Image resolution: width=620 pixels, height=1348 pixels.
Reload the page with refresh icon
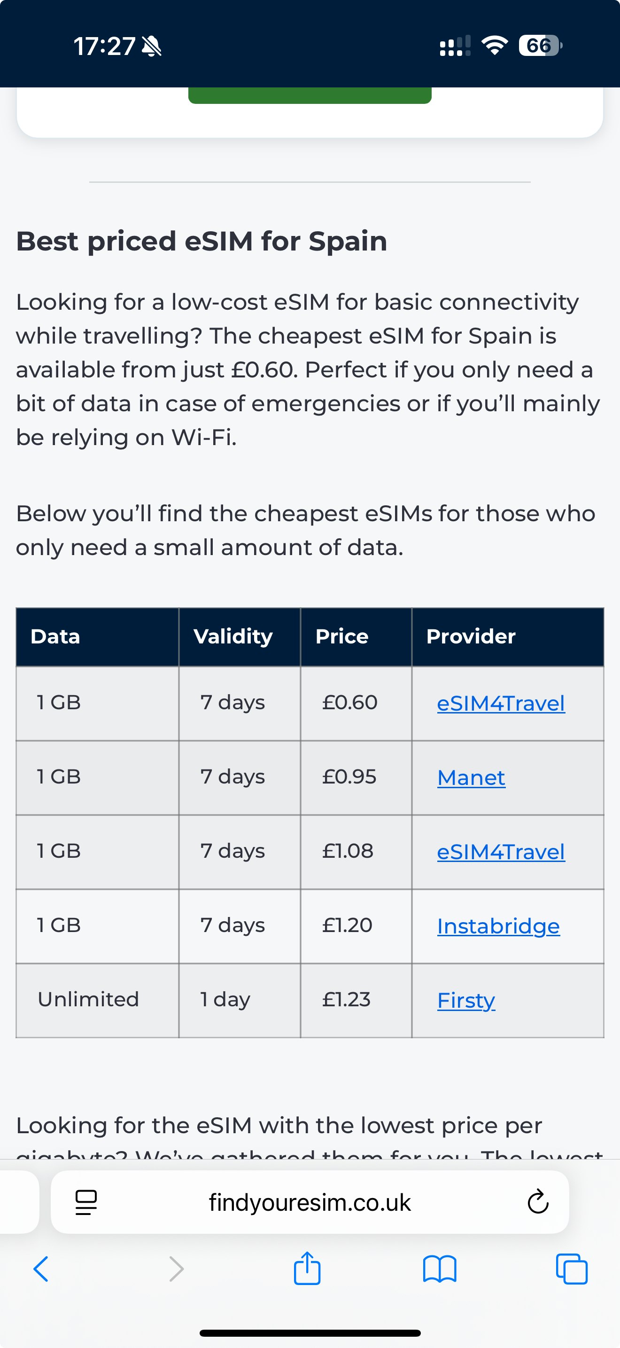coord(538,1202)
